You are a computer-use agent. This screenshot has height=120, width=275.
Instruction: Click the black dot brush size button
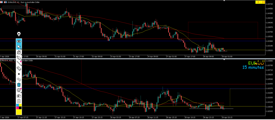pos(19,74)
